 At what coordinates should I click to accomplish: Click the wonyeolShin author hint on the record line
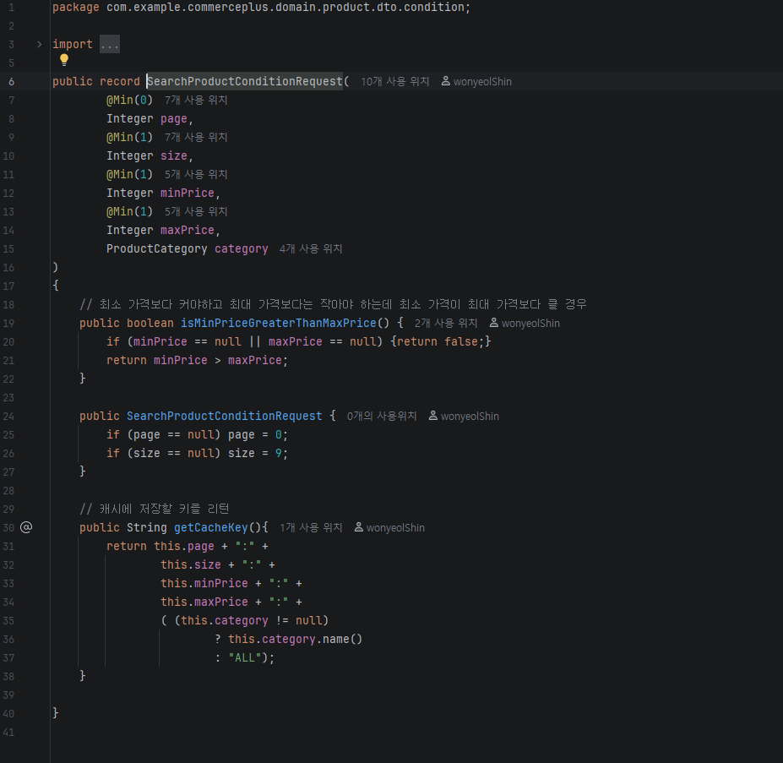click(477, 81)
